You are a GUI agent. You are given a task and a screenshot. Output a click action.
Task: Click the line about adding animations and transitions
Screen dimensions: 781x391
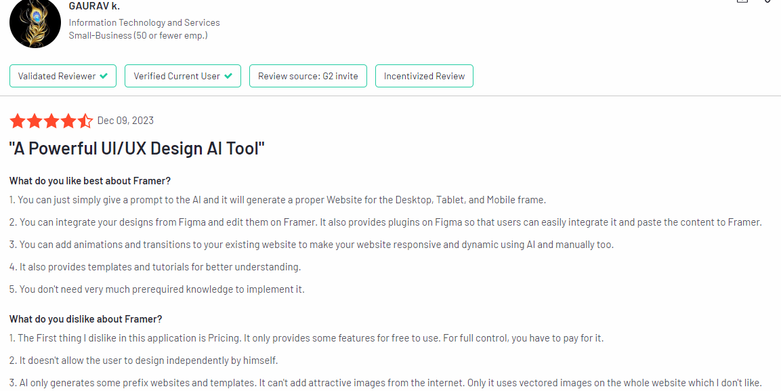pyautogui.click(x=312, y=245)
